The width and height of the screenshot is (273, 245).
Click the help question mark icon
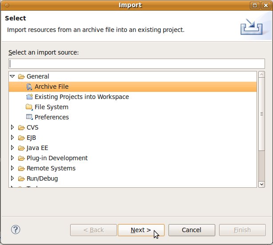pos(16,229)
